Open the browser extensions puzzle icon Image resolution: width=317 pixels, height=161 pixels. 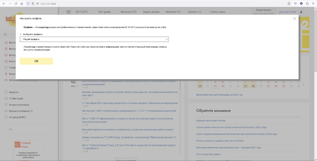(307, 3)
